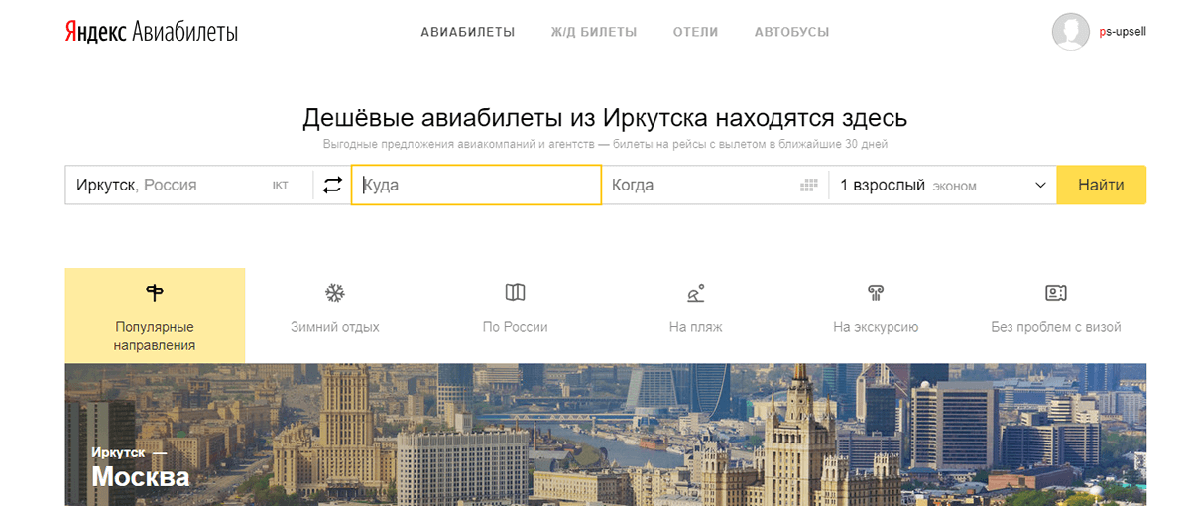Select the Популярные направления tab
This screenshot has height=506, width=1190.
point(155,316)
